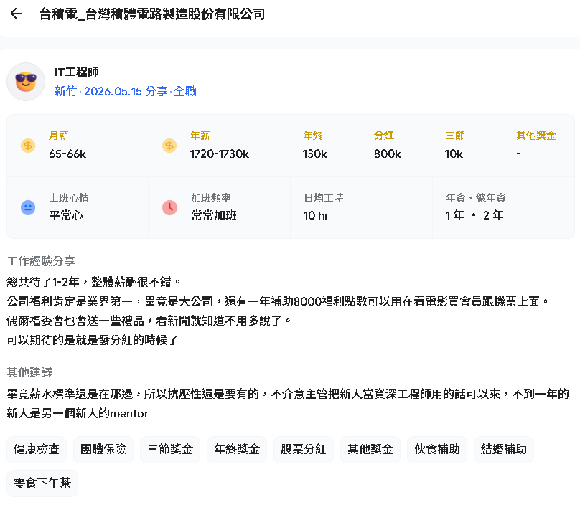The image size is (580, 505).
Task: Select the 團體保險 benefit tag
Action: click(103, 450)
